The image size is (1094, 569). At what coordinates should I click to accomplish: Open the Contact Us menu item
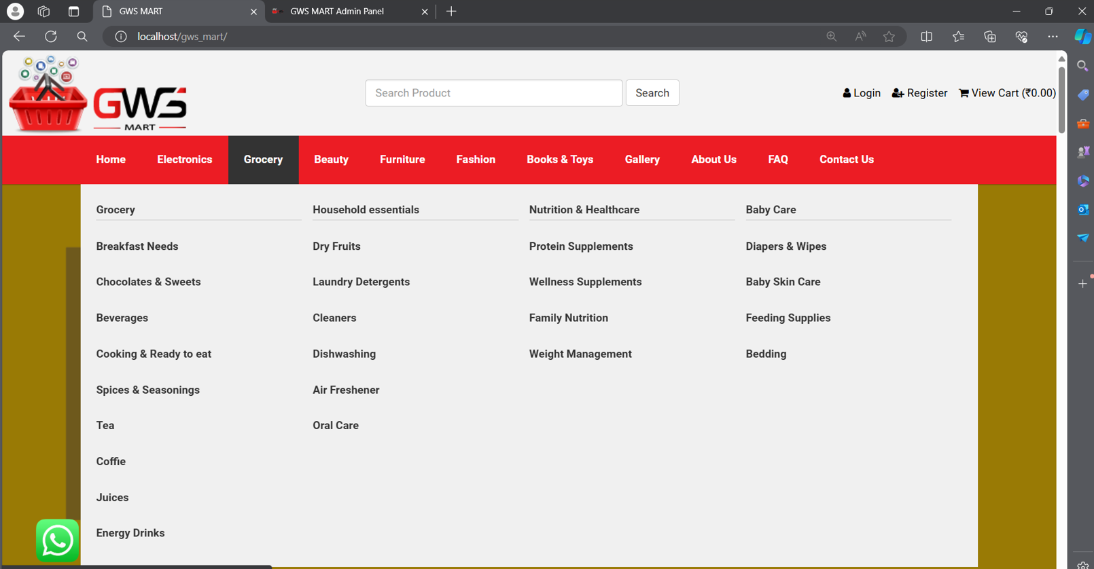click(846, 160)
